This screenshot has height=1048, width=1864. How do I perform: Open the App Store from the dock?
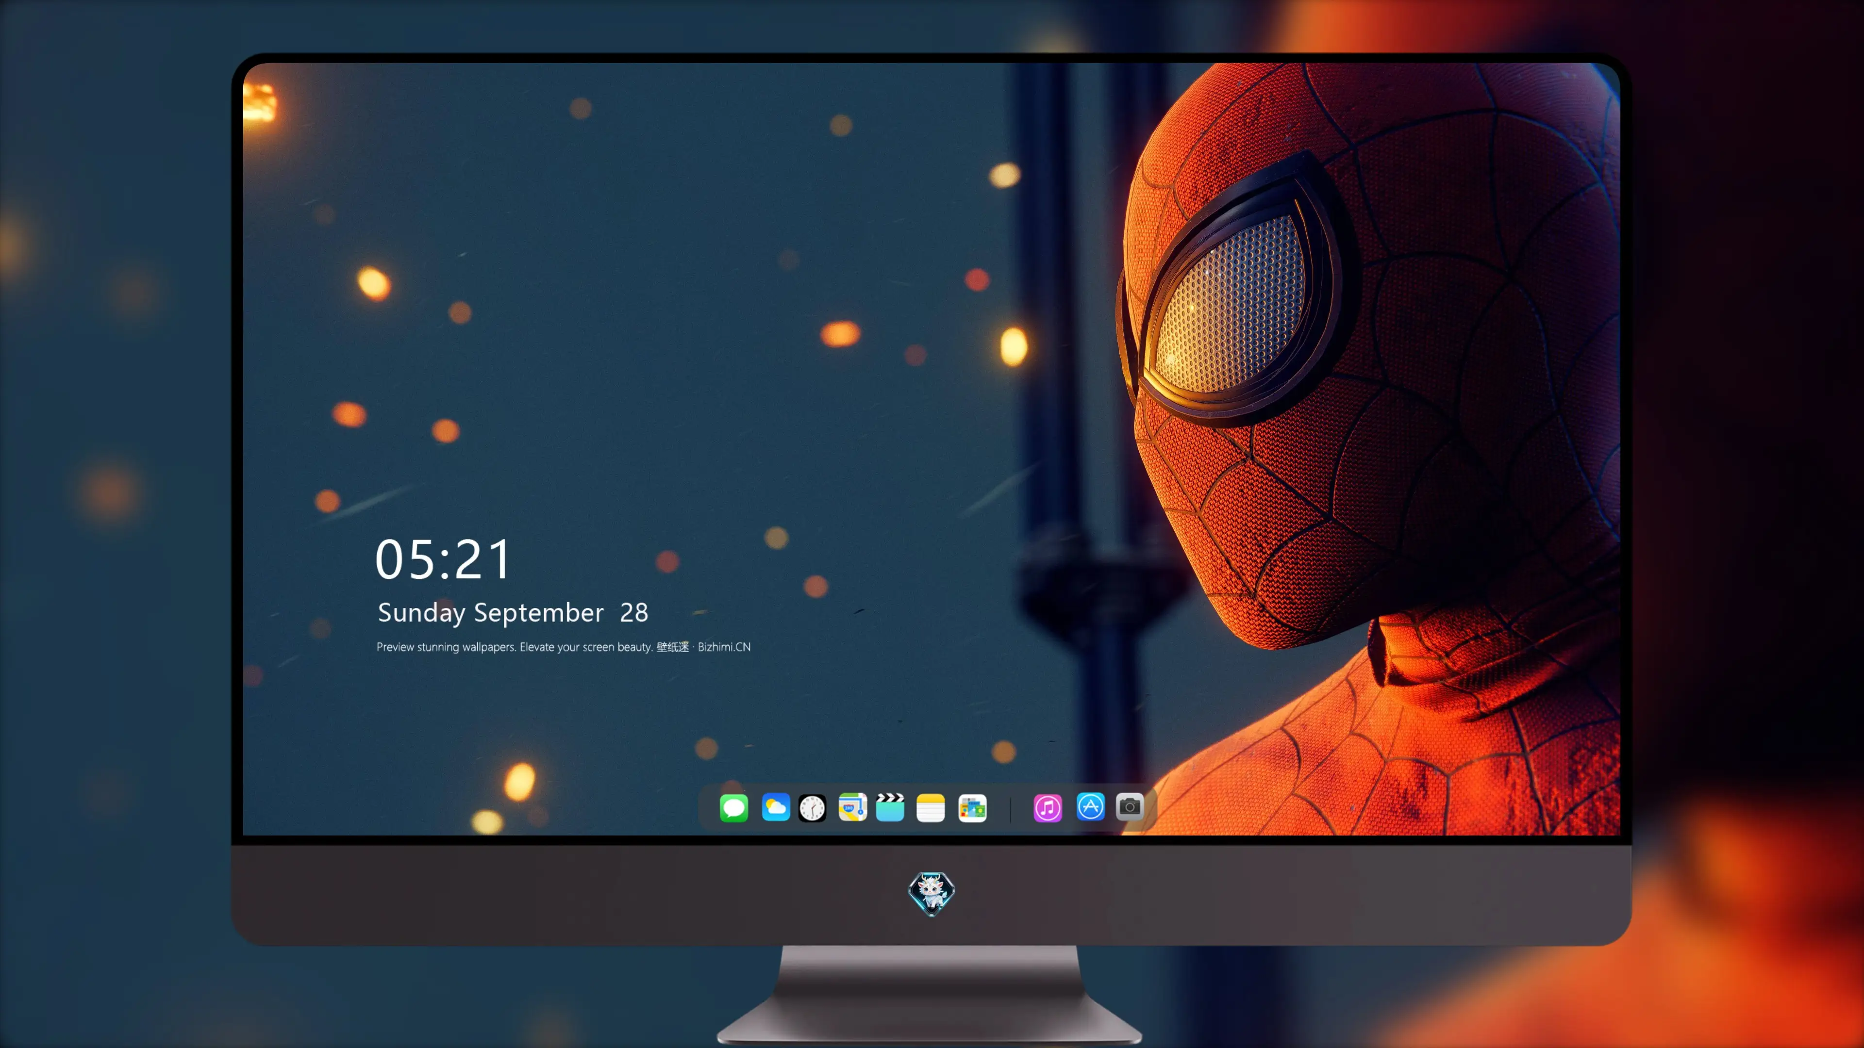point(1090,806)
